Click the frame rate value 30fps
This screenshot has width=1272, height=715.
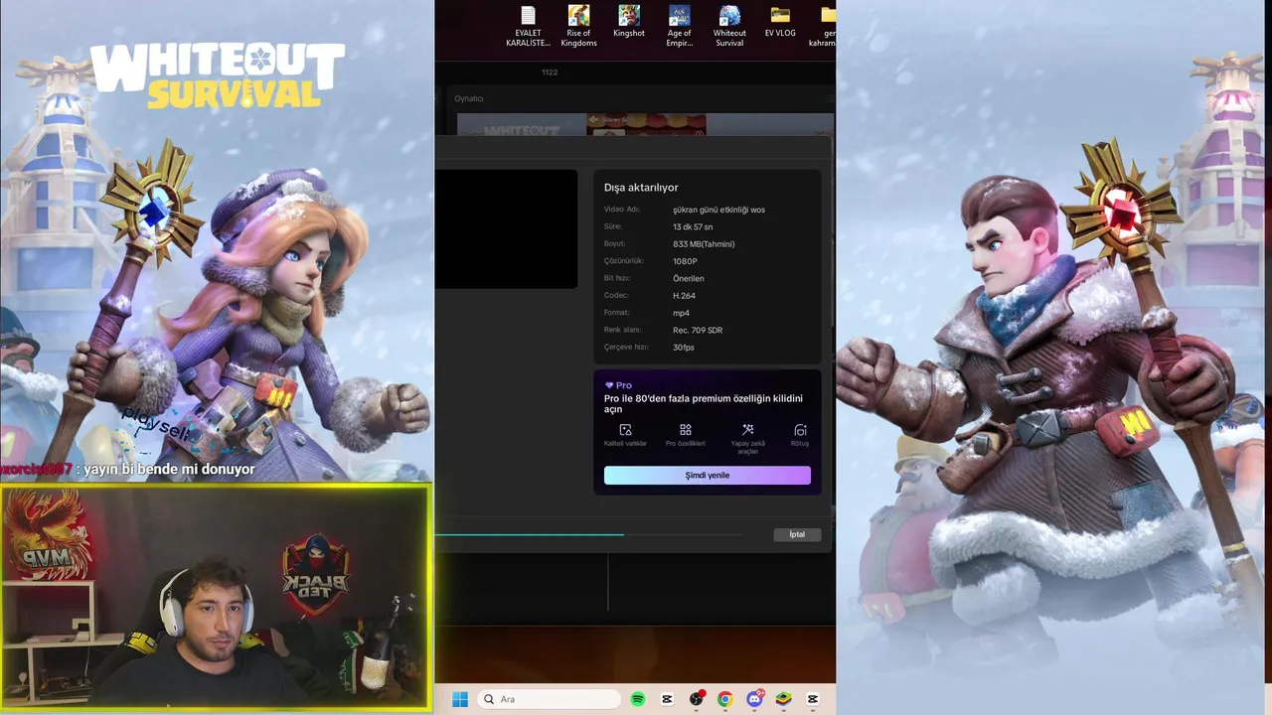684,348
